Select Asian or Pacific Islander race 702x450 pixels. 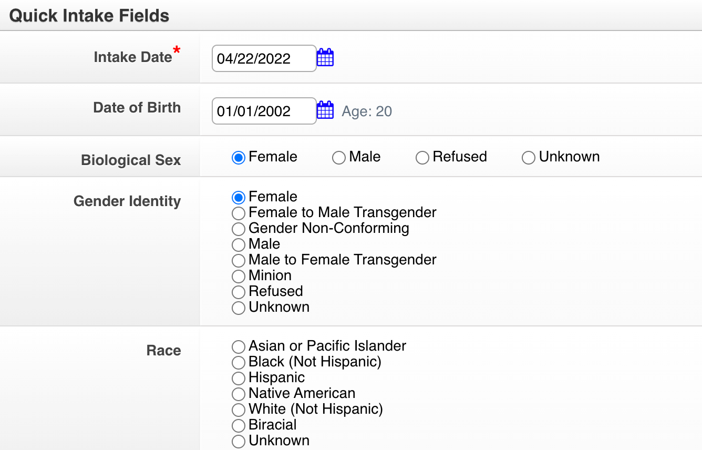239,346
